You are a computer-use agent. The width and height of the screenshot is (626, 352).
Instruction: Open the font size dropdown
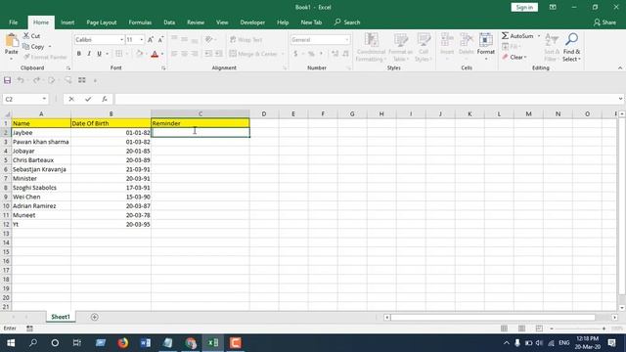point(141,40)
